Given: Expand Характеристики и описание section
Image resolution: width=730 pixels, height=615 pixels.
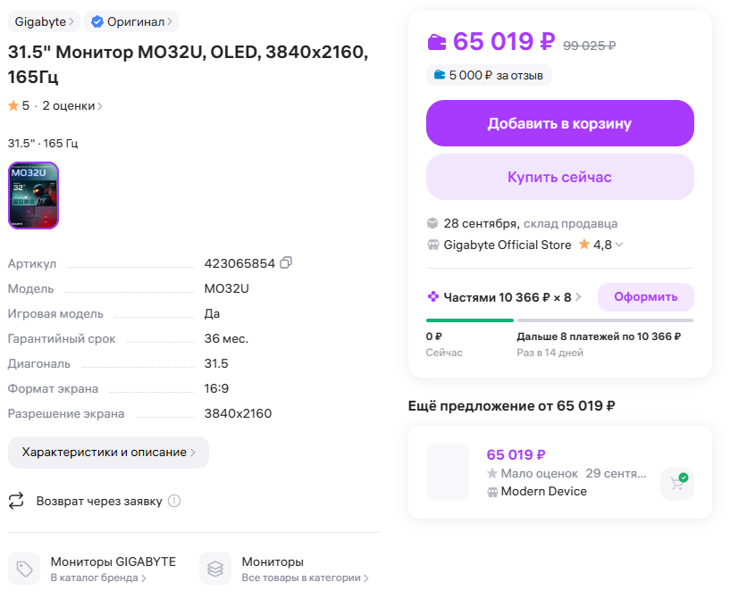Looking at the screenshot, I should click(x=108, y=453).
